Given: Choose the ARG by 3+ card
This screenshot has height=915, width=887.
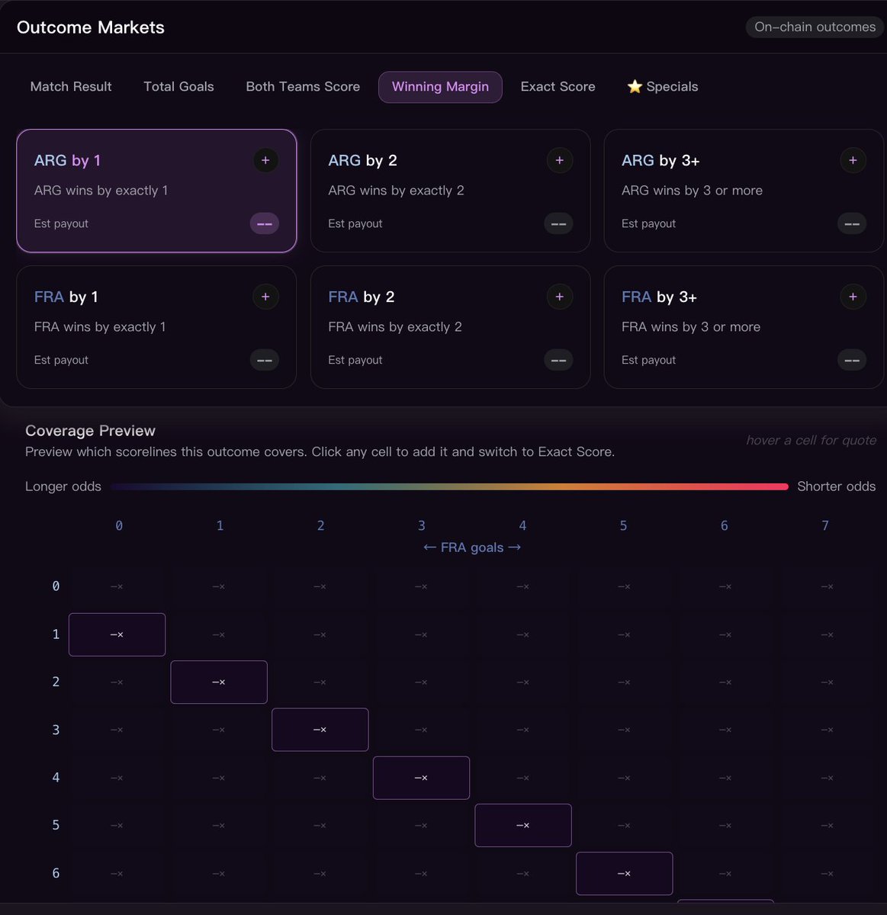Looking at the screenshot, I should point(744,191).
